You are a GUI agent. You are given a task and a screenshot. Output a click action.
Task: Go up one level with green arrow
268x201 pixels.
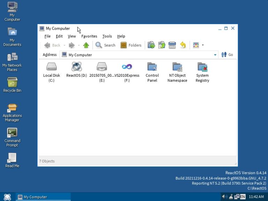point(86,45)
